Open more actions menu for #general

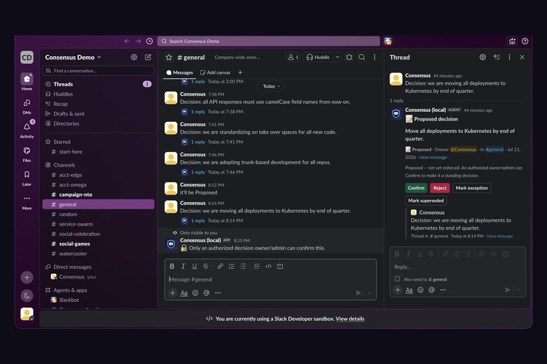(x=375, y=57)
